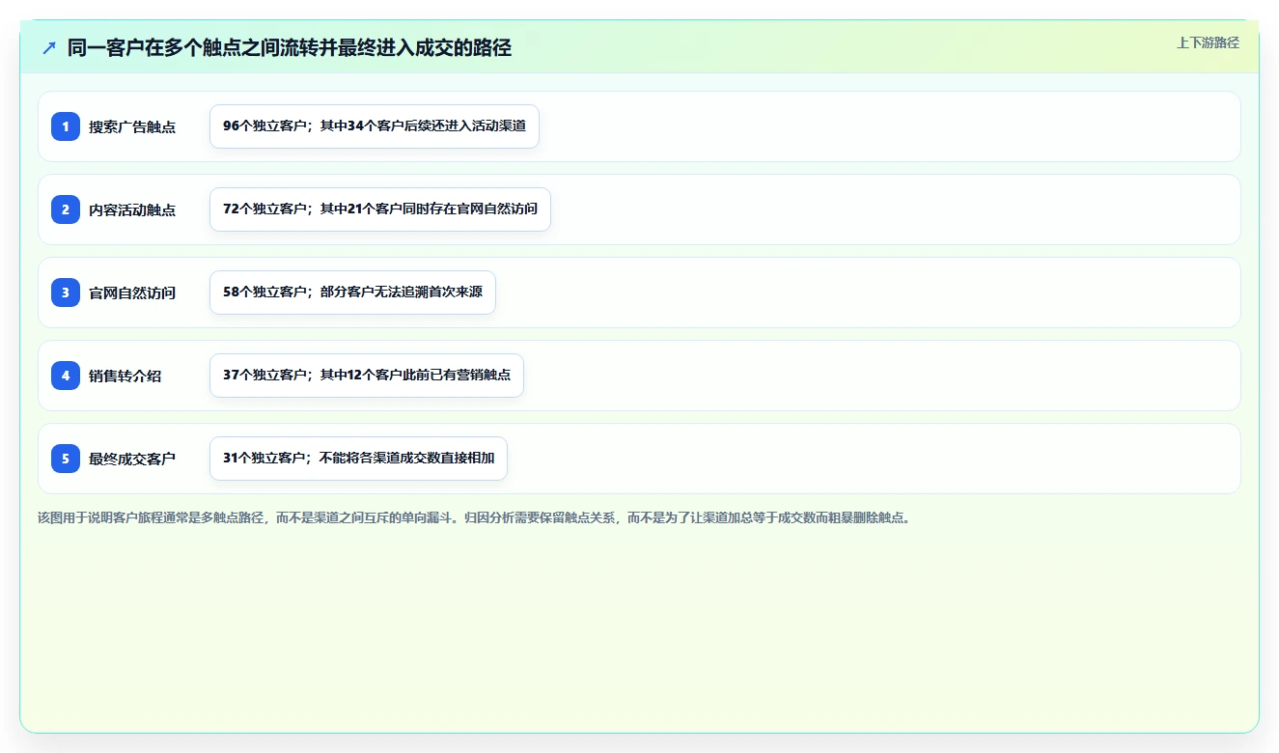Image resolution: width=1279 pixels, height=753 pixels.
Task: Click the 上下游路径 label in header
Action: (x=1208, y=42)
